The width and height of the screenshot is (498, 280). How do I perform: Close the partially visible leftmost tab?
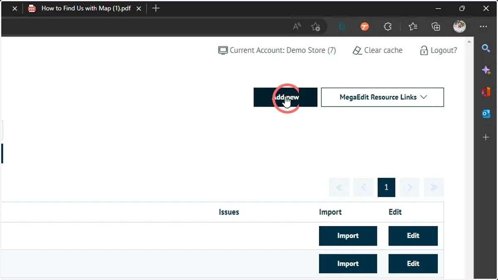point(15,8)
